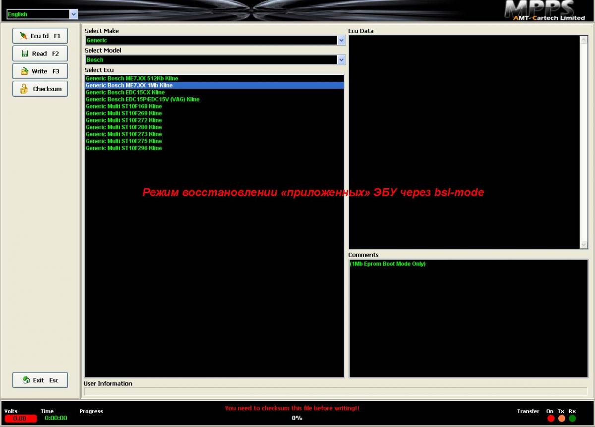Select Generic Multi ST10F272 Kline

coord(214,120)
